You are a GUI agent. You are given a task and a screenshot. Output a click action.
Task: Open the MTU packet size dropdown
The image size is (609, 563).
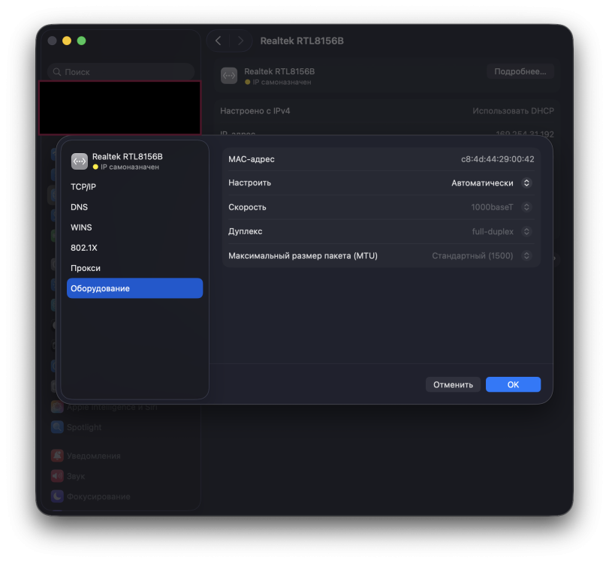[481, 256]
